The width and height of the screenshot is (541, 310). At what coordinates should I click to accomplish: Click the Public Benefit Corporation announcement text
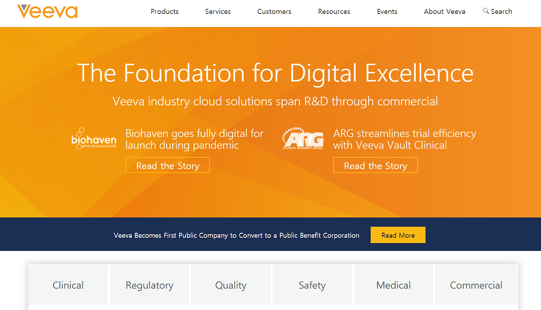[x=237, y=235]
